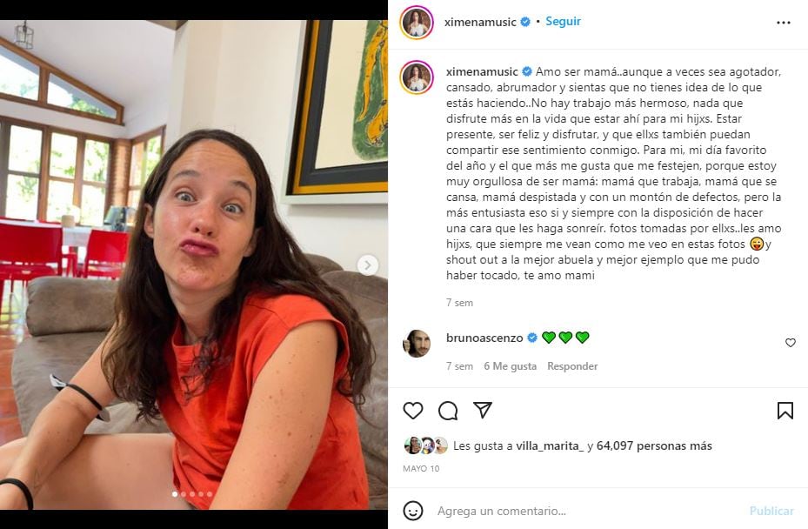View likes on brunoascenzo's comment
This screenshot has width=808, height=529.
pos(510,366)
